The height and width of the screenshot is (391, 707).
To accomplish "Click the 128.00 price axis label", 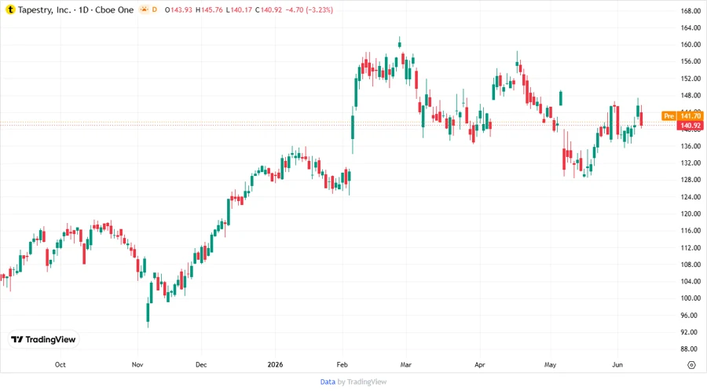I will (691, 180).
